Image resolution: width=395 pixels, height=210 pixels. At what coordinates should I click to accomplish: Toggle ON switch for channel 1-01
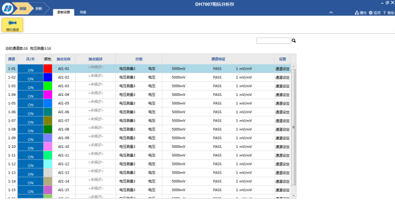31,69
